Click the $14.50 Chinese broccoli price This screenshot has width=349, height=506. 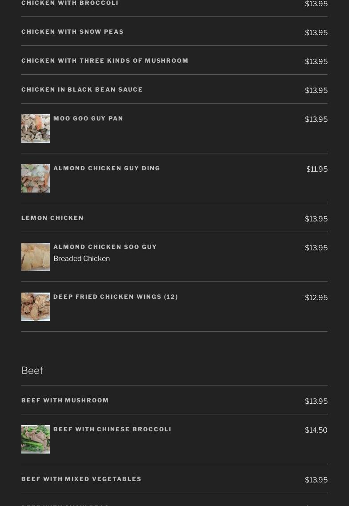point(316,430)
